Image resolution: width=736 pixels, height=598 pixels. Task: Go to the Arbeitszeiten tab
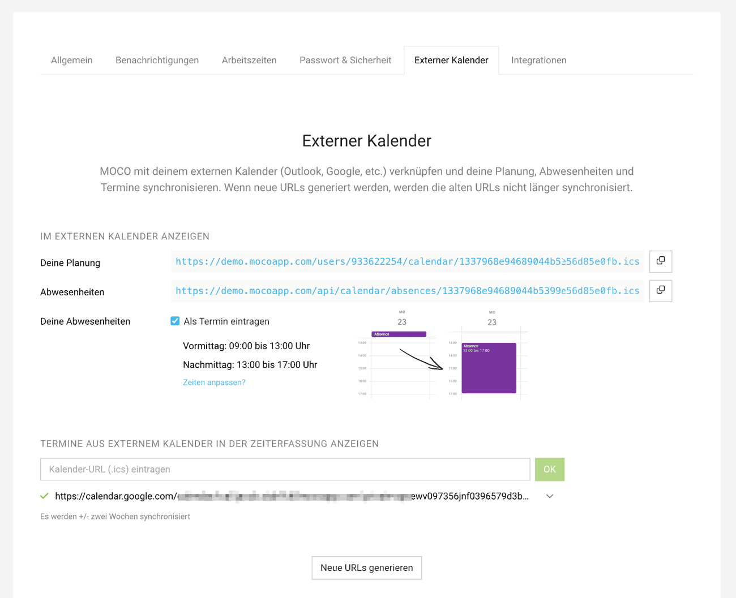[249, 60]
